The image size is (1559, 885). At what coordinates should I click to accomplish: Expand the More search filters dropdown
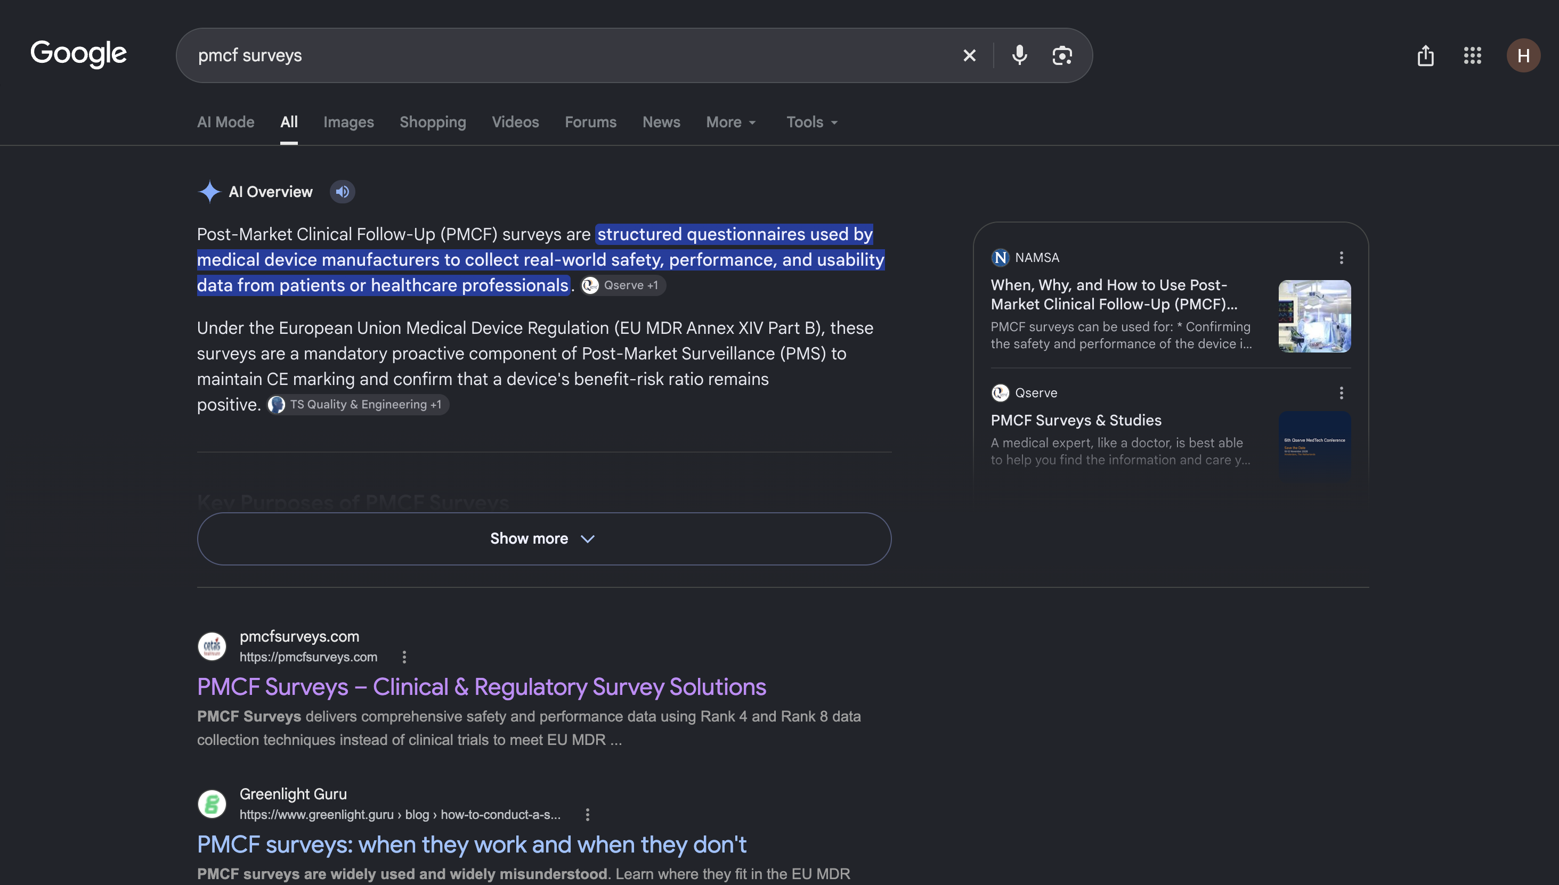click(731, 122)
